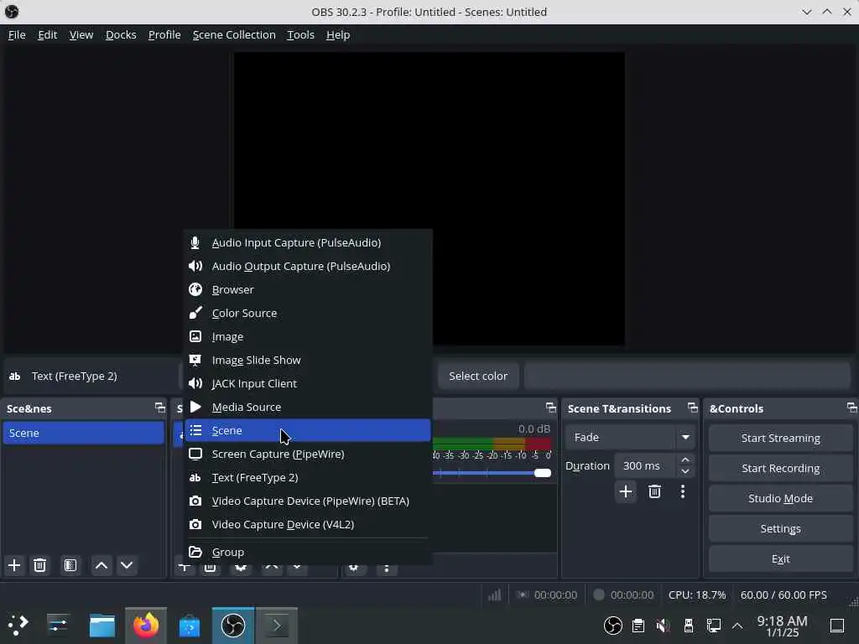Image resolution: width=859 pixels, height=644 pixels.
Task: Open the clipboard tray icon
Action: 638,625
